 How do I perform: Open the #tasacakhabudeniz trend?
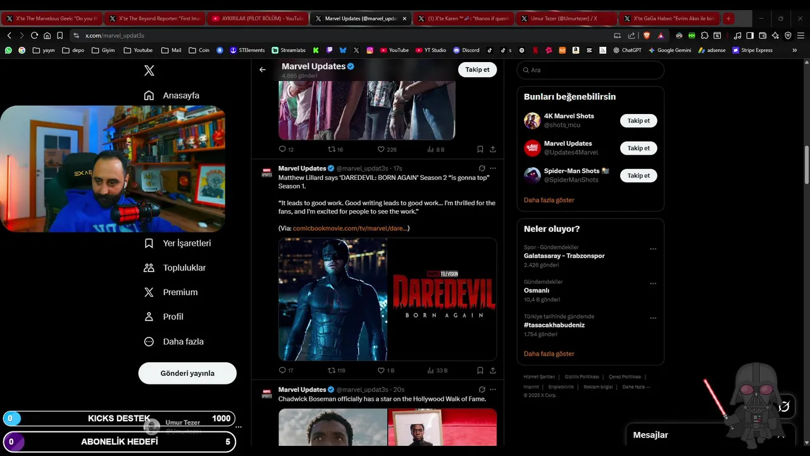554,325
